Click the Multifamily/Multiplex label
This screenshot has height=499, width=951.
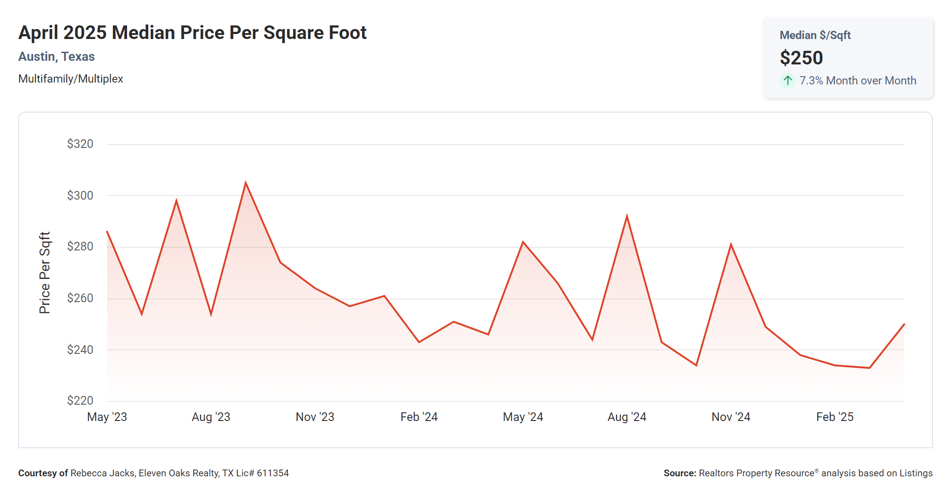click(x=71, y=79)
